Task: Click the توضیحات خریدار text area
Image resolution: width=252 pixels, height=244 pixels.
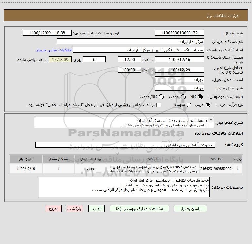Action: click(x=124, y=187)
